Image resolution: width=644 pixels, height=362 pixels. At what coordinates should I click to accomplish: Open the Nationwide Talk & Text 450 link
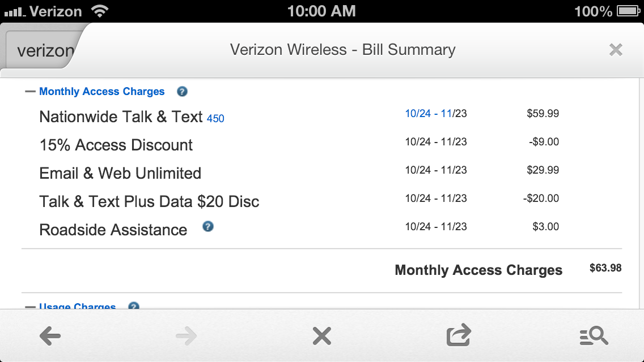coord(132,117)
